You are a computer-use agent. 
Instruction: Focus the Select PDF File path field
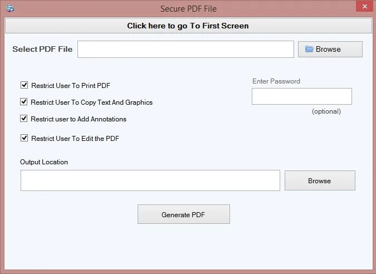(x=185, y=49)
